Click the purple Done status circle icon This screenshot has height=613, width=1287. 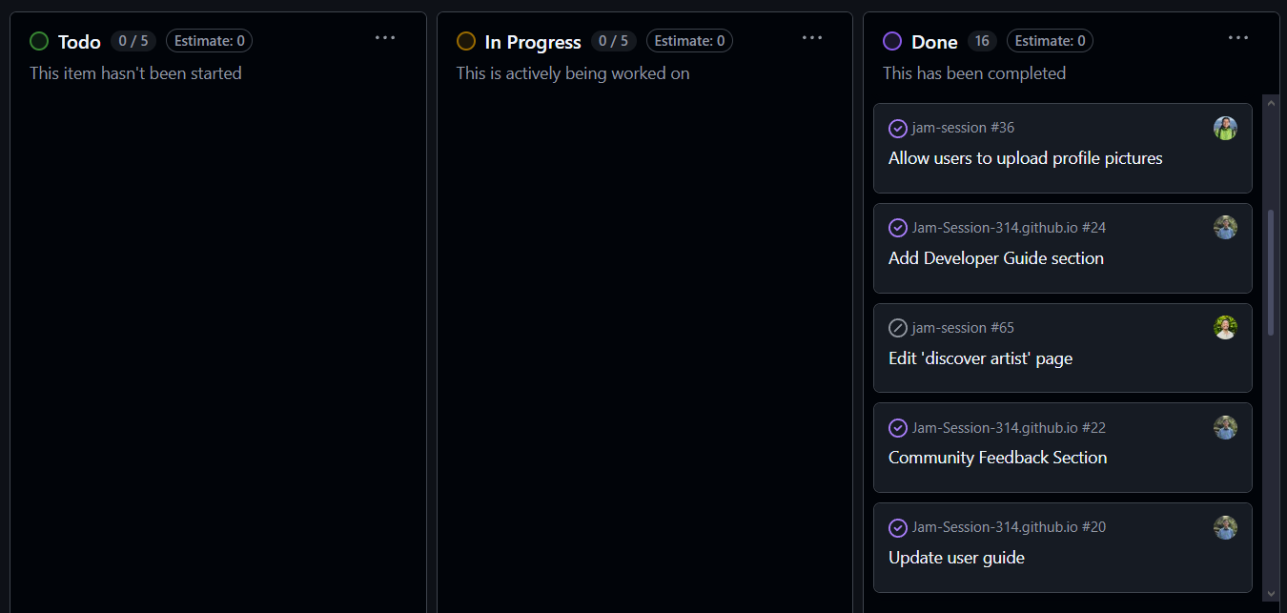tap(892, 41)
